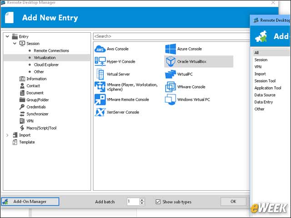Viewport: 291px width, 218px height.
Task: Select the XenServer Console label
Action: point(123,112)
